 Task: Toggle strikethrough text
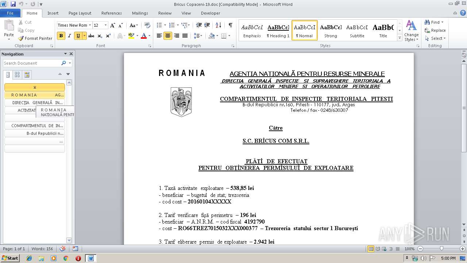91,36
